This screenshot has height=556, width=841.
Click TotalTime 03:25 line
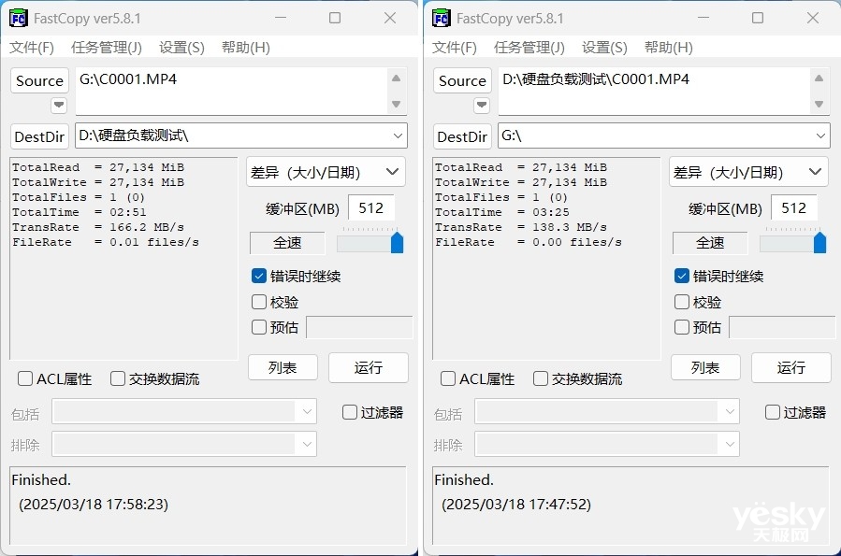[x=502, y=212]
